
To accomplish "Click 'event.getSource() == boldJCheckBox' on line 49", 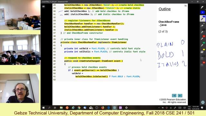I will [x=95, y=70].
